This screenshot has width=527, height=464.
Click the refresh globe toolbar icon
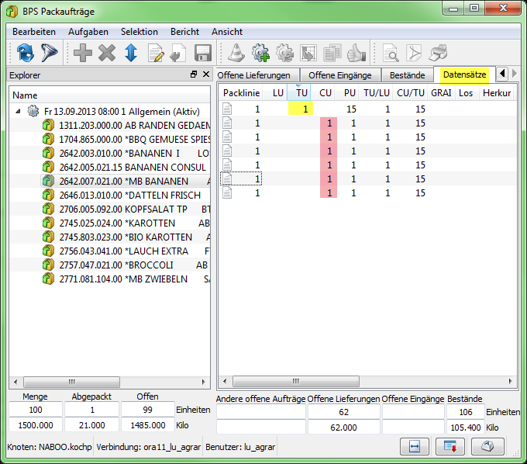tap(26, 53)
